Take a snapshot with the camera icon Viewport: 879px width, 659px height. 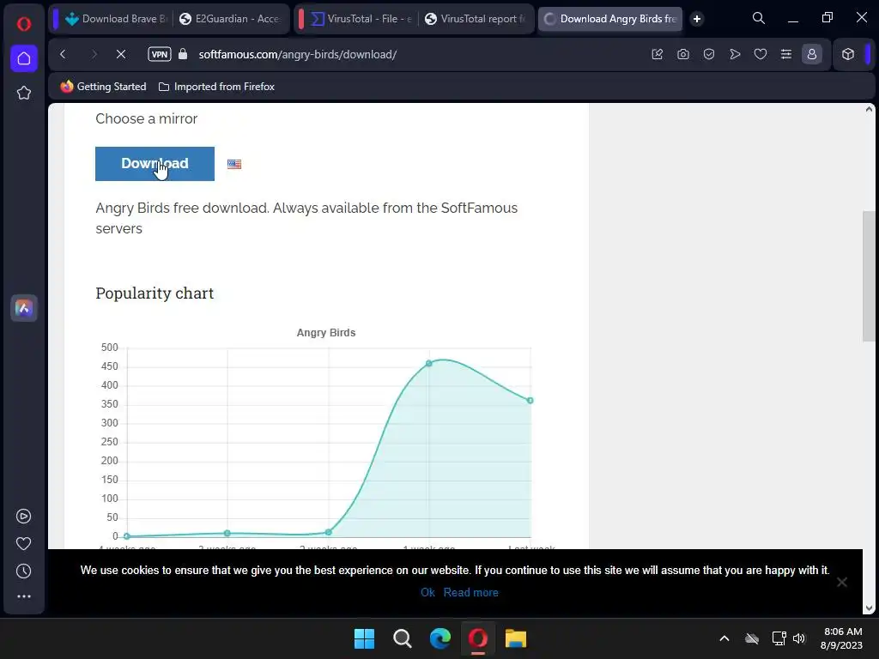tap(682, 54)
